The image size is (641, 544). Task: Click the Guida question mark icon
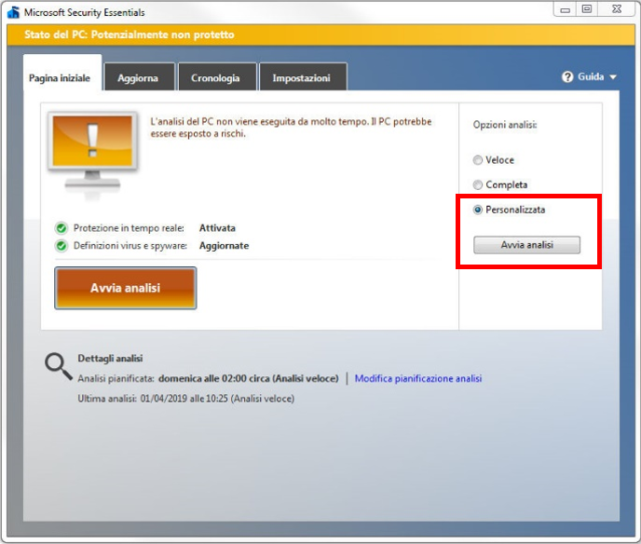tap(567, 76)
